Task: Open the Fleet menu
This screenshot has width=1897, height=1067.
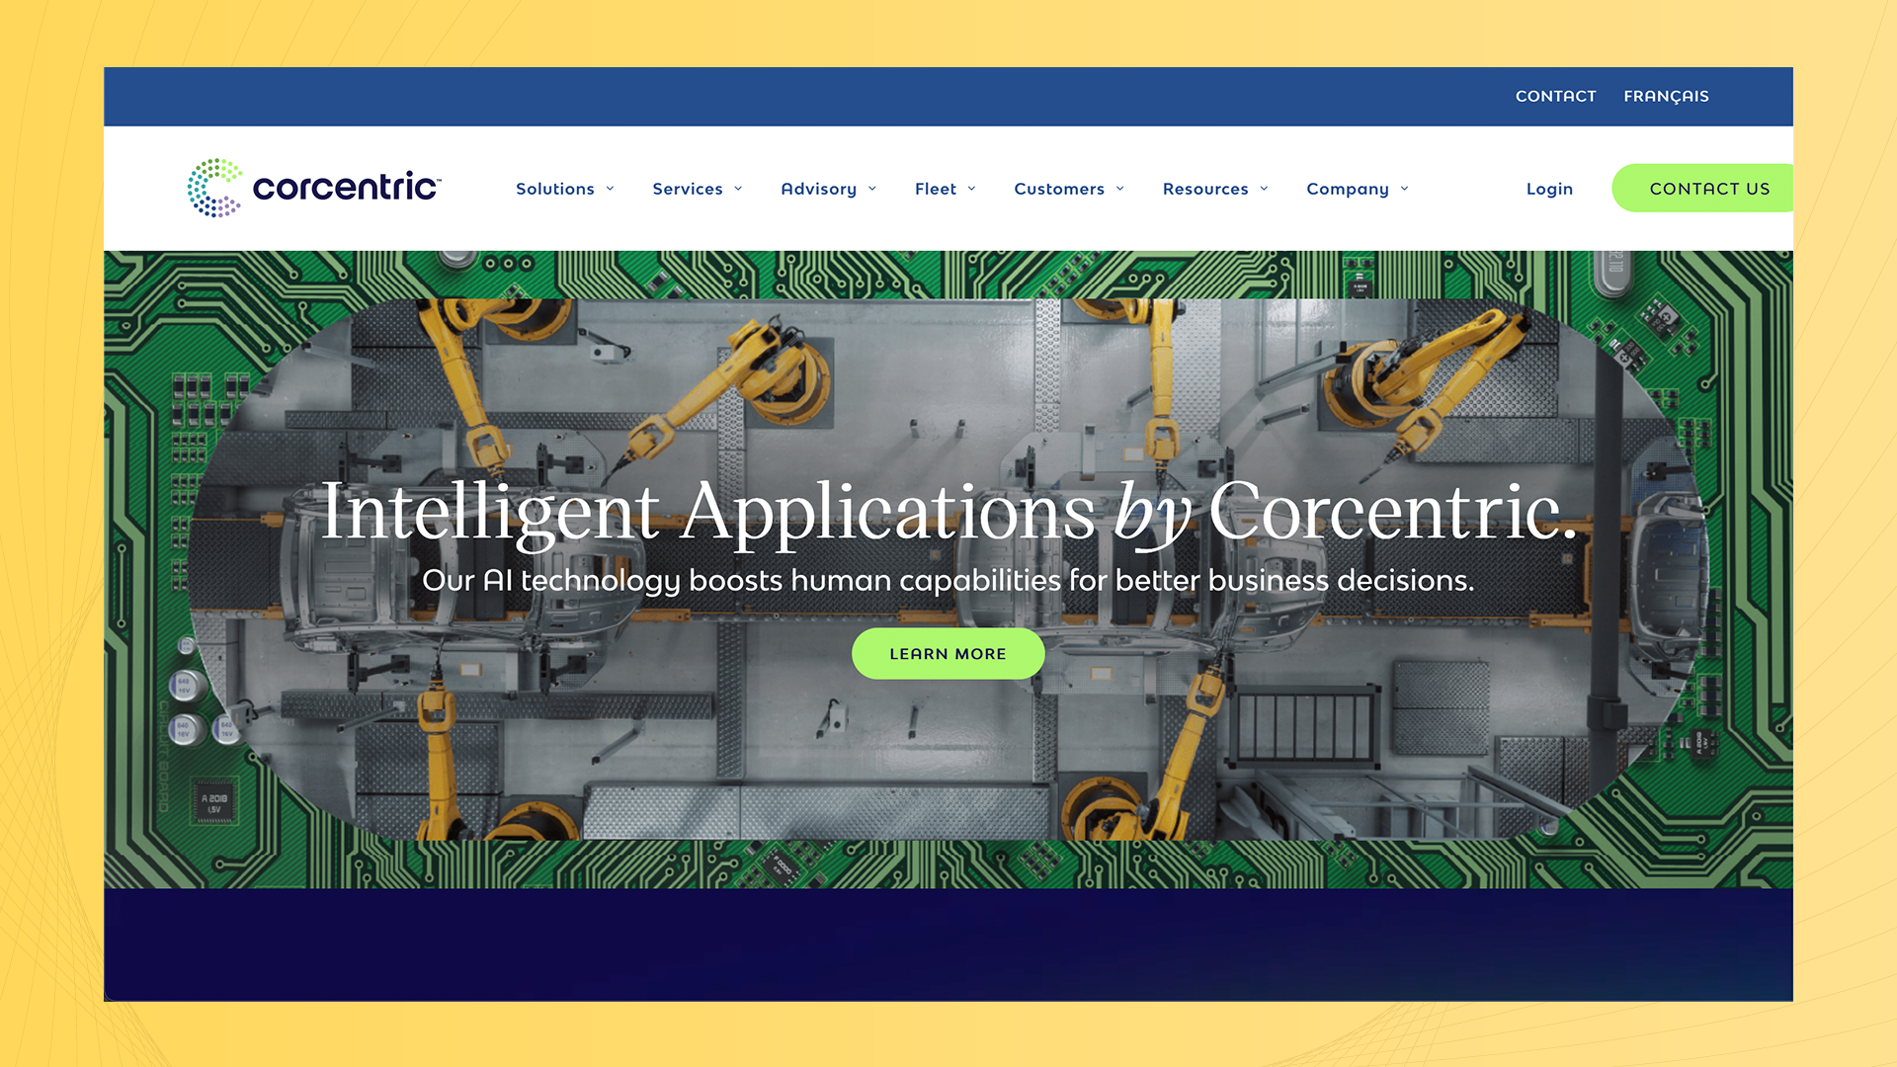Action: (936, 189)
